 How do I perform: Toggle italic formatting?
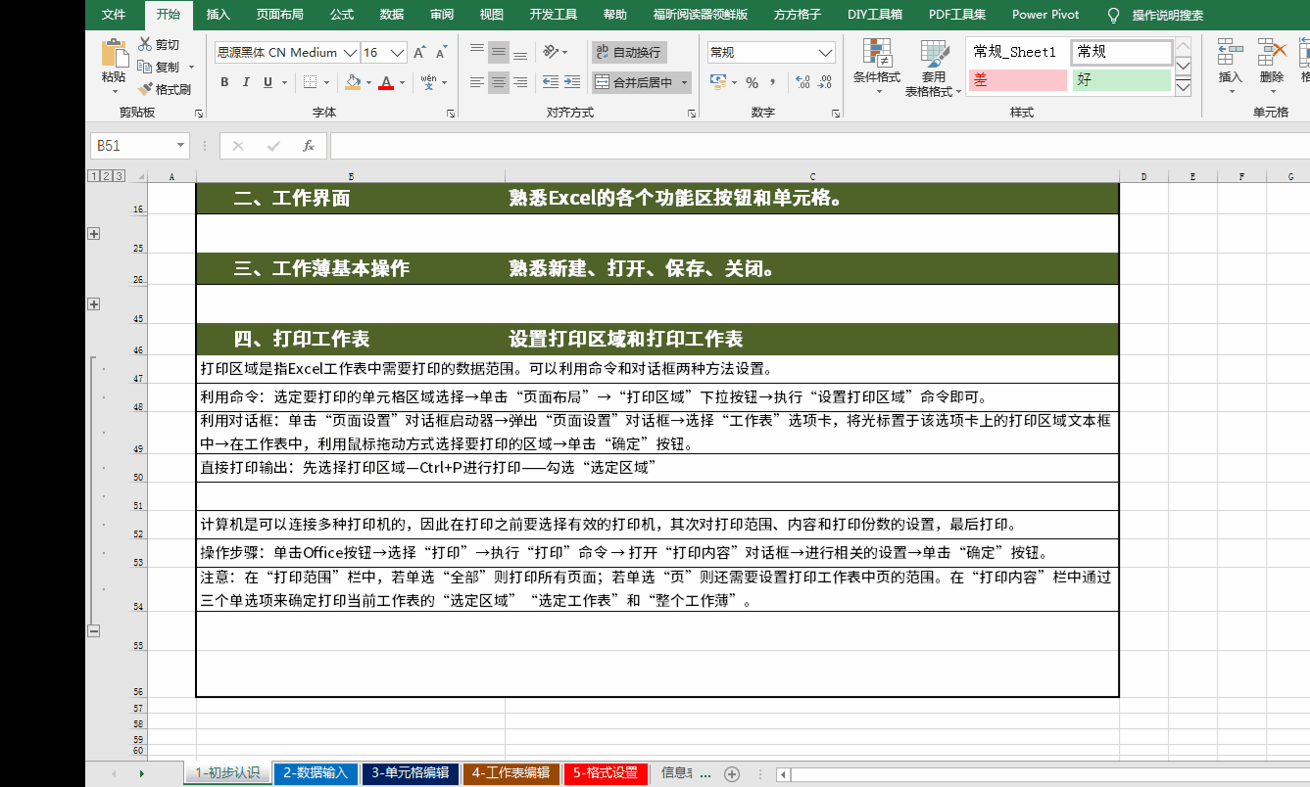(x=246, y=82)
